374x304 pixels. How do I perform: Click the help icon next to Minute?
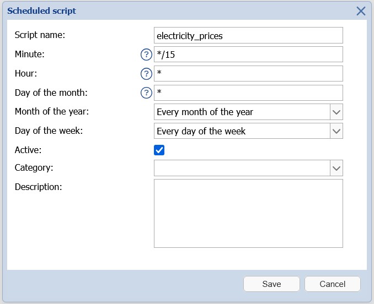pyautogui.click(x=146, y=55)
